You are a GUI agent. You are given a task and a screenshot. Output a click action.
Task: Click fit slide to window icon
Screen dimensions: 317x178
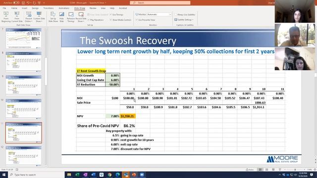click(x=315, y=170)
